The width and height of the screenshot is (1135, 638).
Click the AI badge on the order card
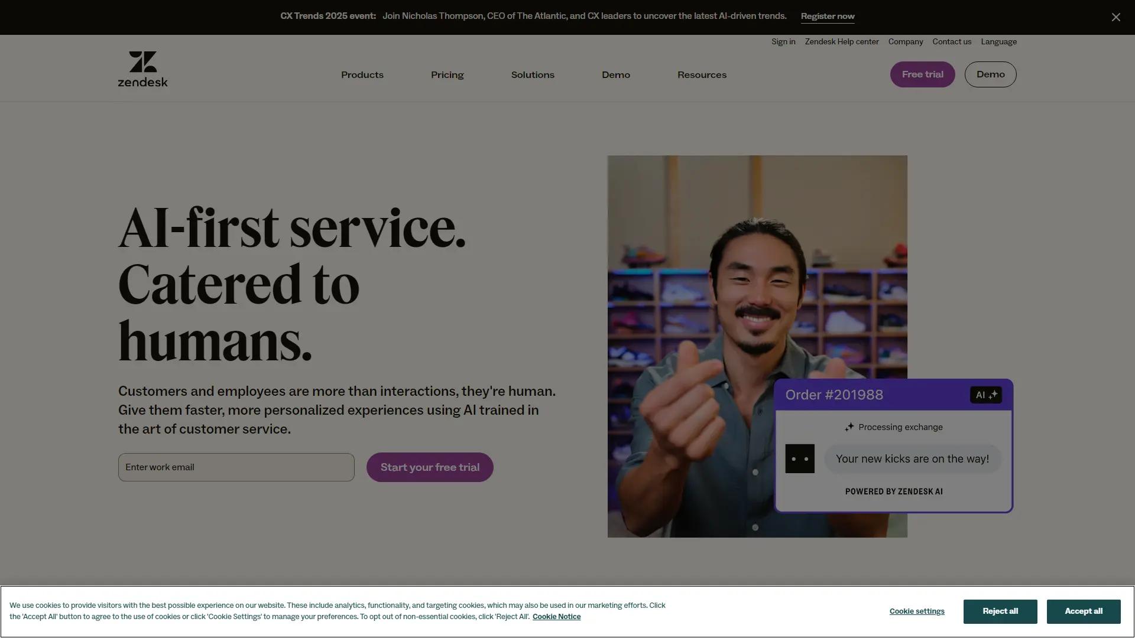click(x=984, y=395)
